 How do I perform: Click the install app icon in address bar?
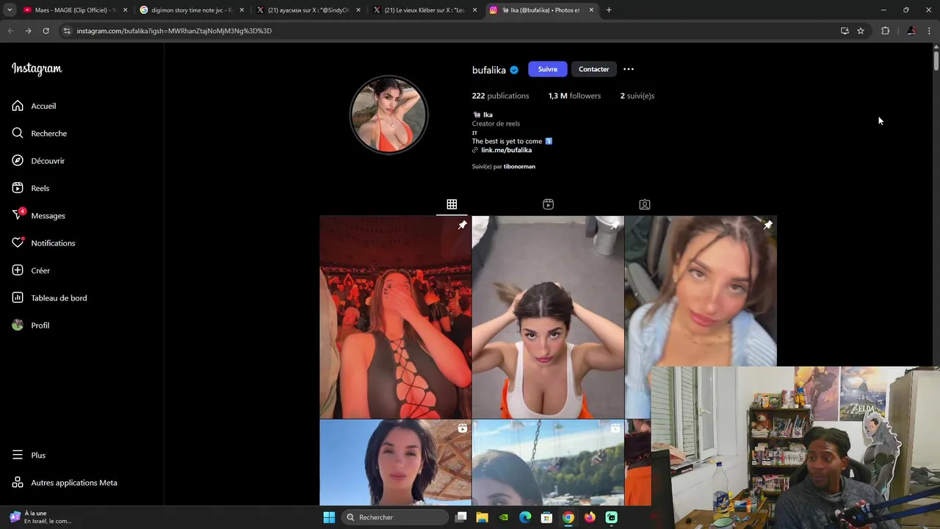pyautogui.click(x=845, y=31)
